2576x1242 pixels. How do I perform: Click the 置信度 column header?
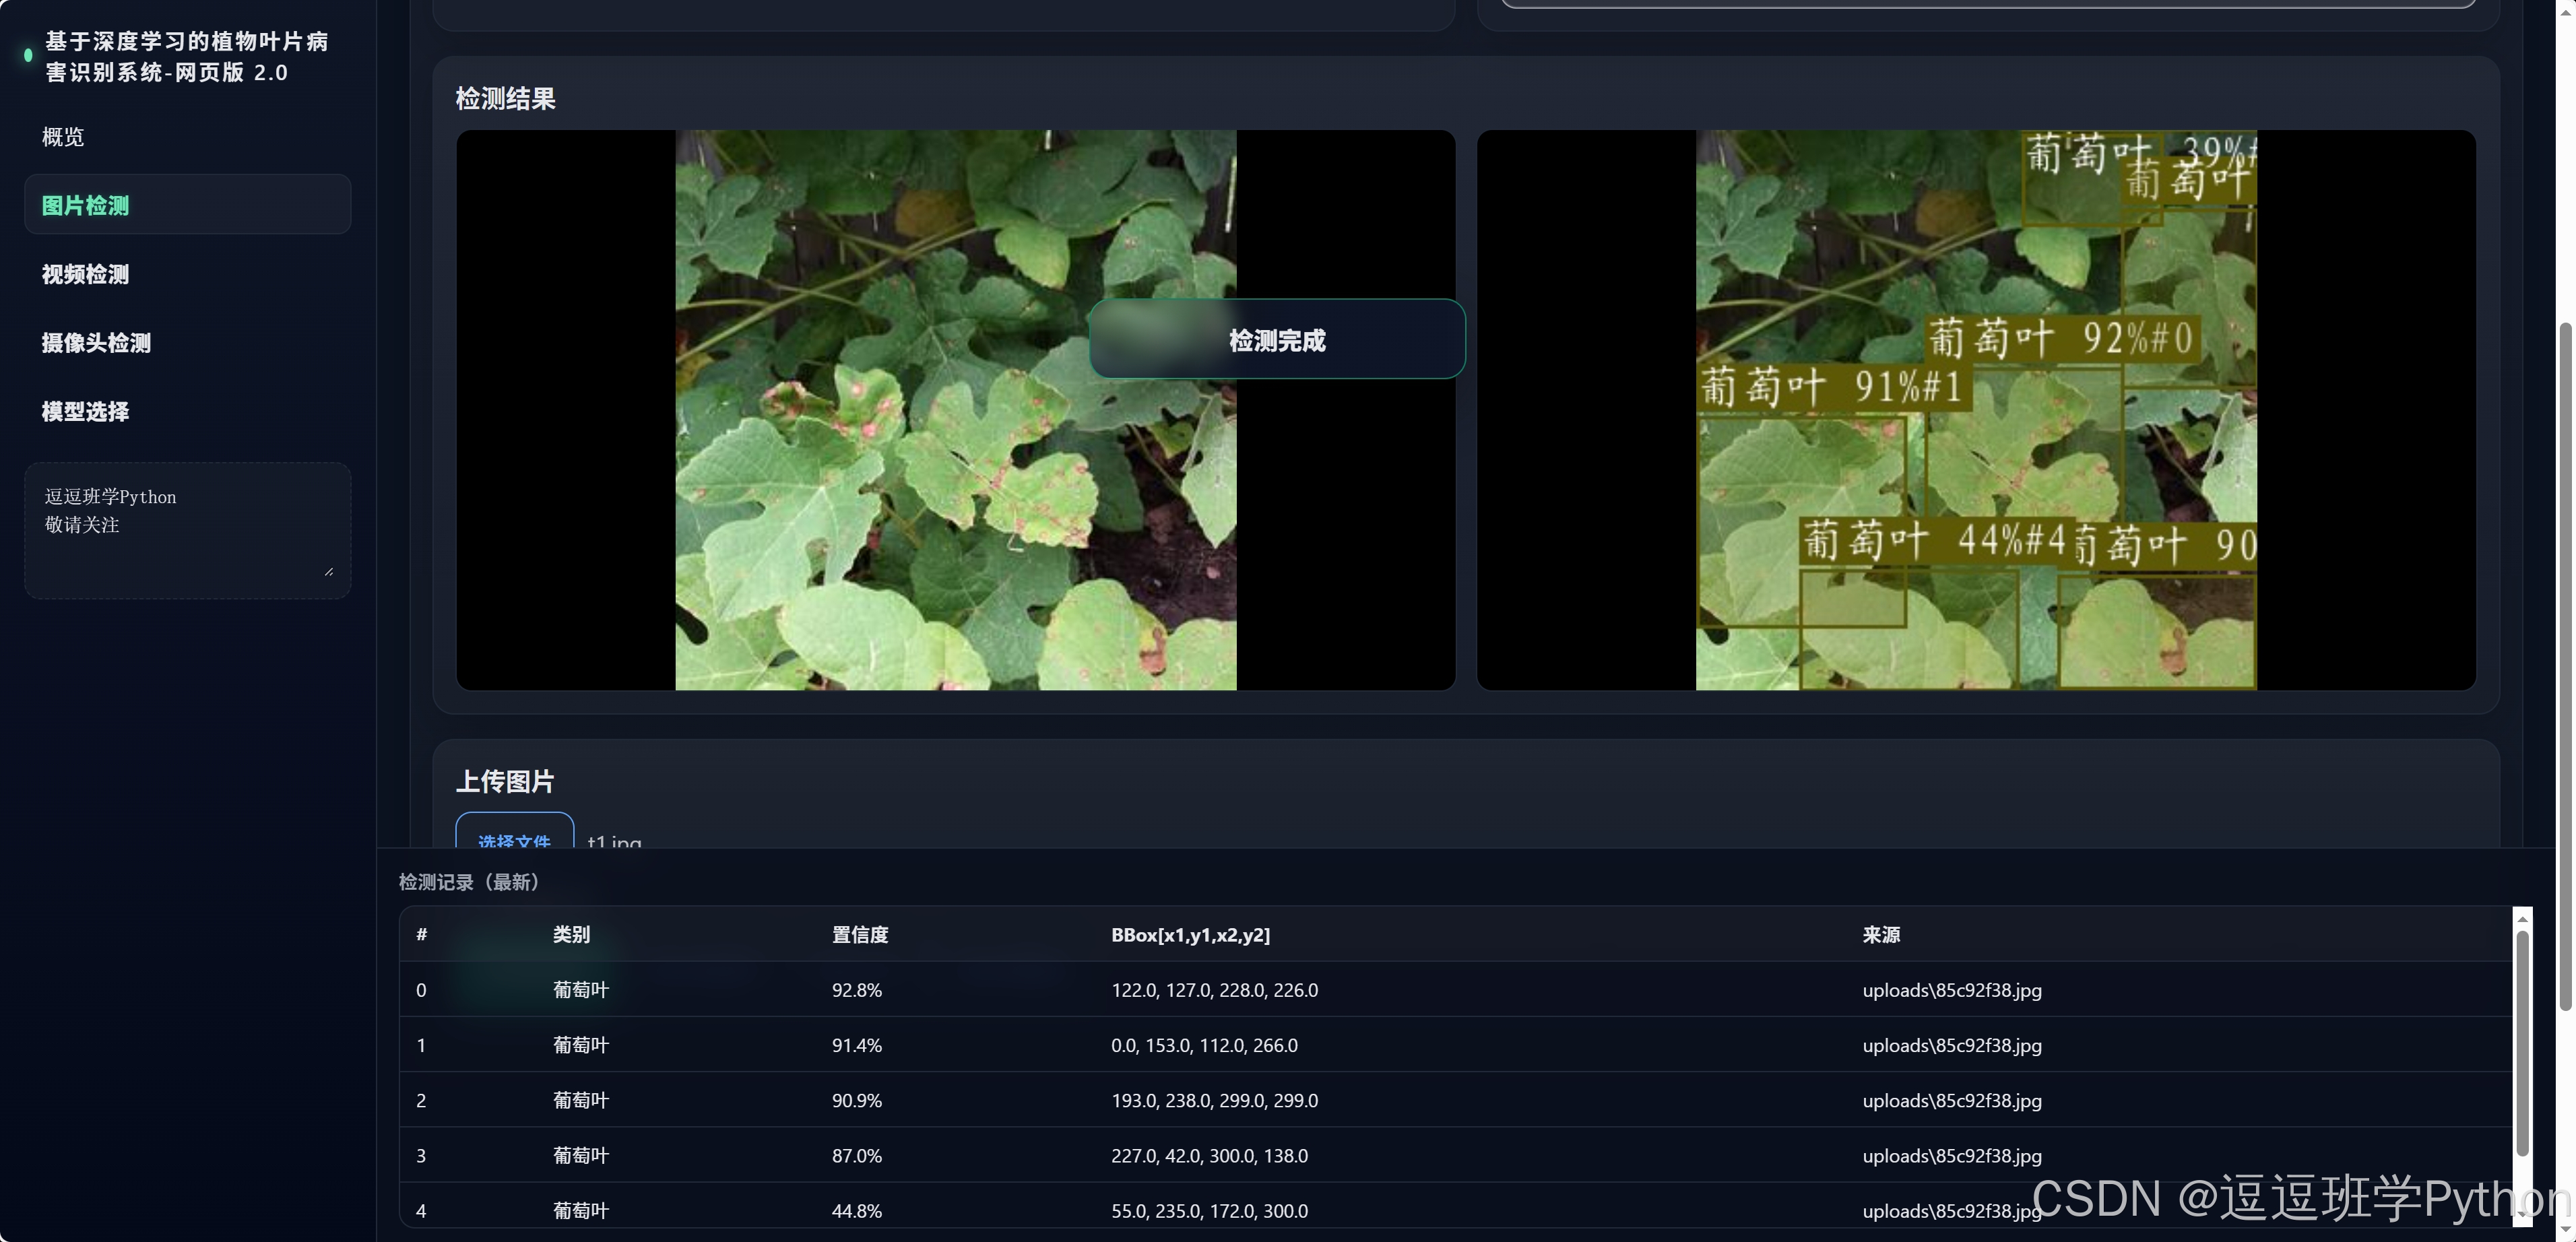(x=860, y=935)
